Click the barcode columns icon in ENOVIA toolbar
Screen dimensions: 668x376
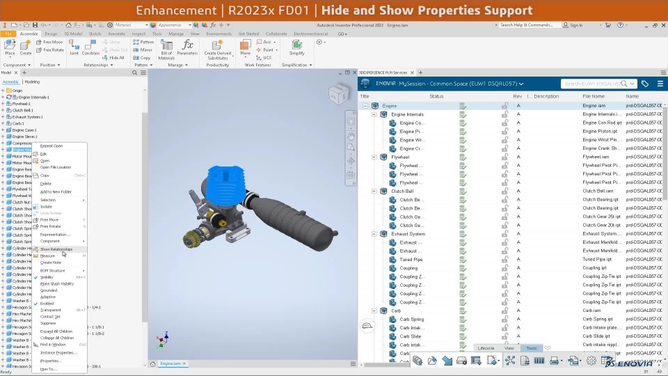pyautogui.click(x=539, y=361)
